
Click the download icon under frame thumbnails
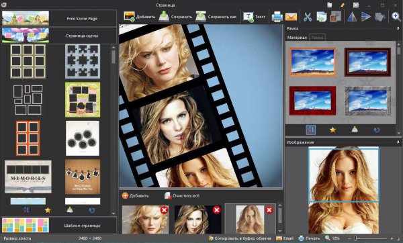(355, 130)
